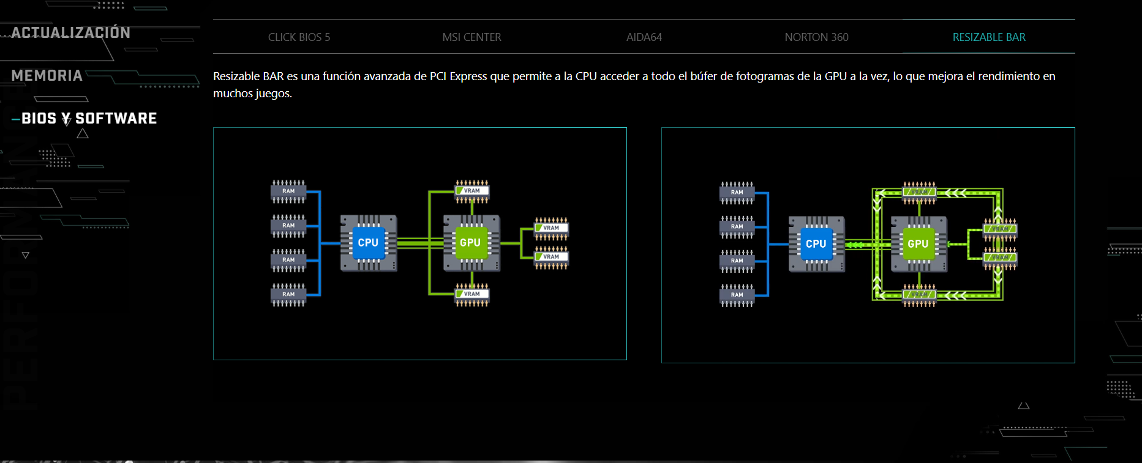Open the NORTON 360 tab
The image size is (1142, 463).
coord(816,37)
